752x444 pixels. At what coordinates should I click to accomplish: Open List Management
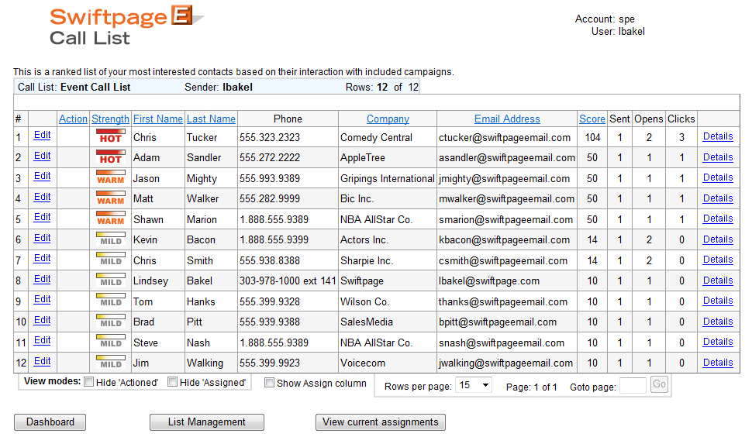point(207,422)
